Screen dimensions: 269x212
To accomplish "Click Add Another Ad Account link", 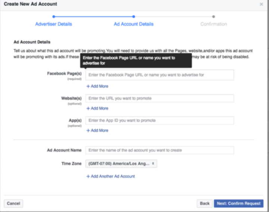I will point(111,176).
